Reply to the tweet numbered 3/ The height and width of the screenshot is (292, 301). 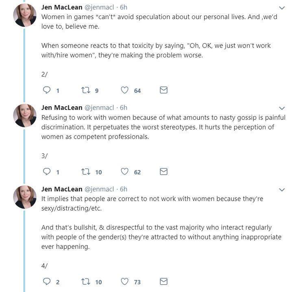[x=47, y=171]
